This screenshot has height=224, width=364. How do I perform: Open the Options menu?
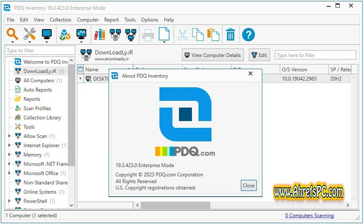[x=149, y=20]
